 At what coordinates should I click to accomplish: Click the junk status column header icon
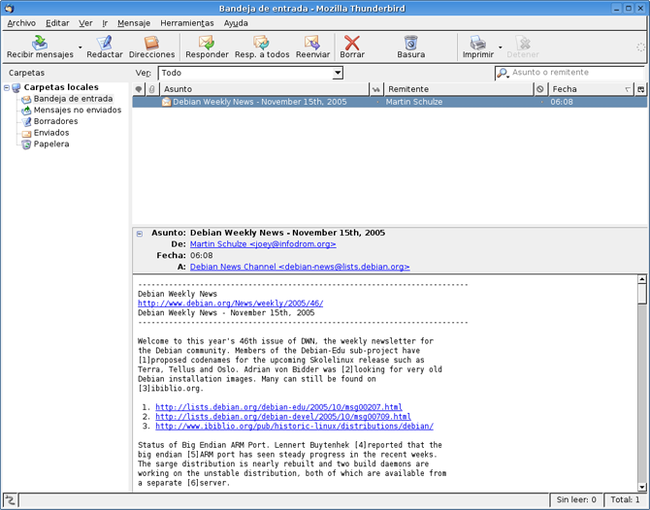coord(539,89)
